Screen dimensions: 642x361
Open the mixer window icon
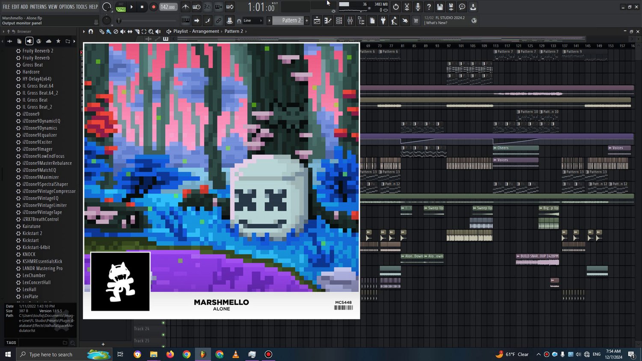point(350,21)
